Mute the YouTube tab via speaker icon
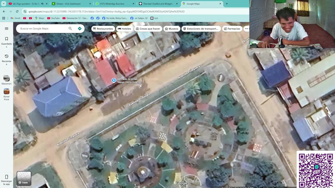335x188 pixels. tap(42, 4)
